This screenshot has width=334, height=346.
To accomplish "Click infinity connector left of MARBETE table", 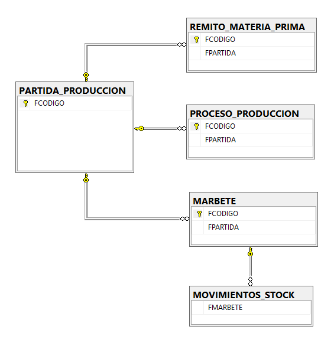I will [184, 218].
